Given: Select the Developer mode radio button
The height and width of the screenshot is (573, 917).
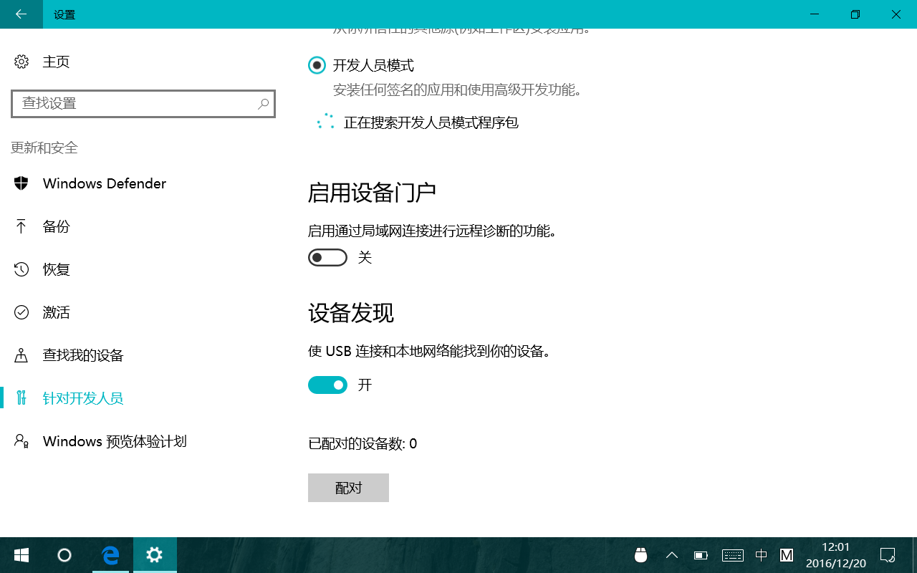Looking at the screenshot, I should coord(317,65).
